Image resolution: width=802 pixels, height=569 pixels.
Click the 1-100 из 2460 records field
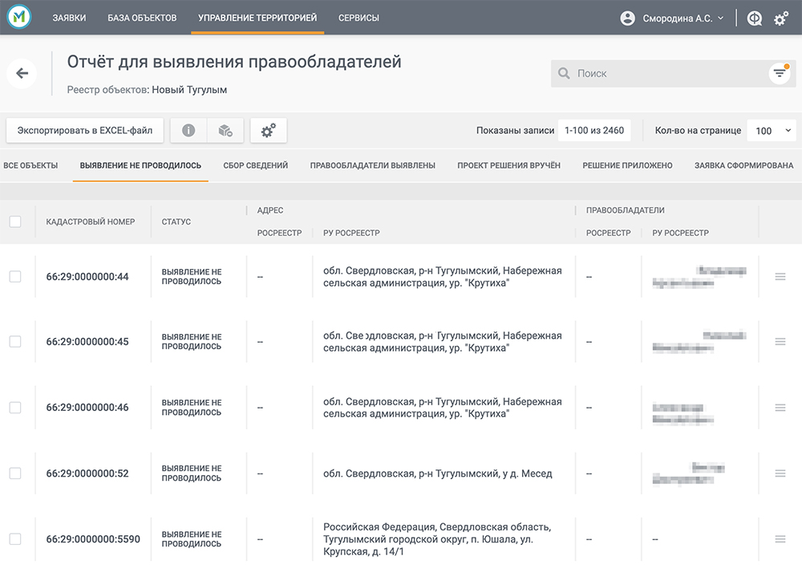pyautogui.click(x=594, y=131)
